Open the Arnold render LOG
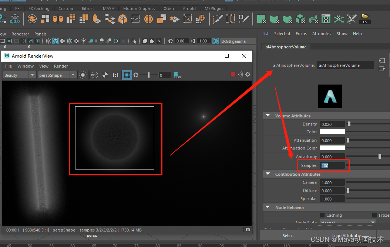Screen dimensions: 390x247 178,75
